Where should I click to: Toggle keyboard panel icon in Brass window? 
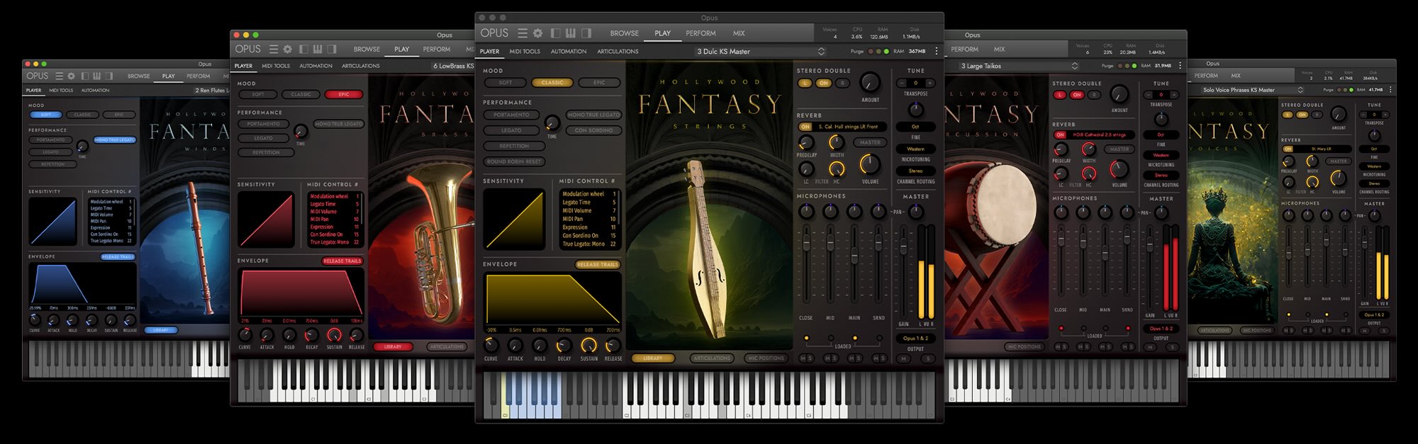[x=318, y=49]
